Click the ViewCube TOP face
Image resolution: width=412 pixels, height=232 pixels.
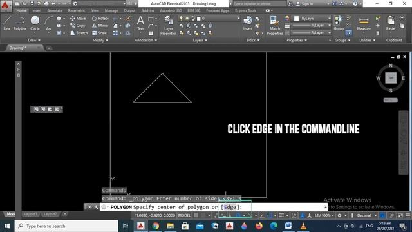(391, 78)
